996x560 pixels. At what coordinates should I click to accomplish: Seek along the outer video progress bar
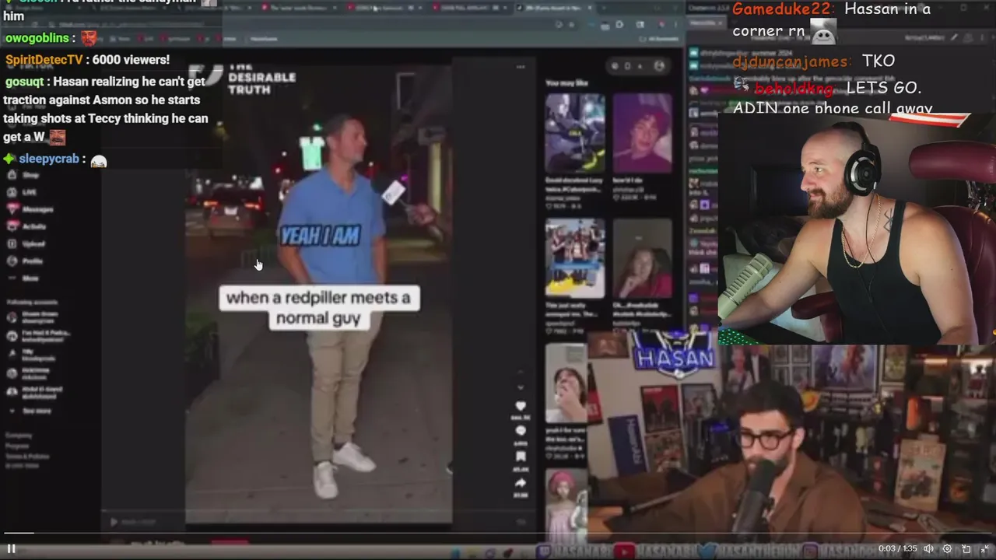498,534
